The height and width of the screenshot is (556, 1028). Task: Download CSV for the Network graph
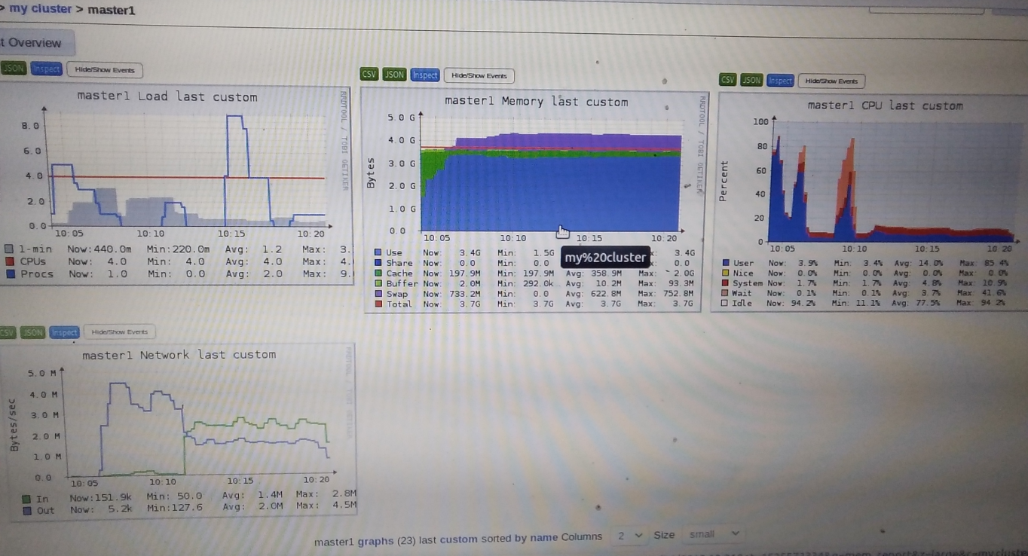(8, 331)
